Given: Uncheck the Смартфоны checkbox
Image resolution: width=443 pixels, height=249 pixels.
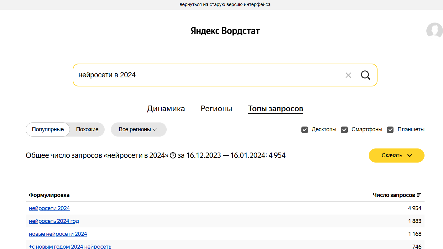Looking at the screenshot, I should [344, 130].
